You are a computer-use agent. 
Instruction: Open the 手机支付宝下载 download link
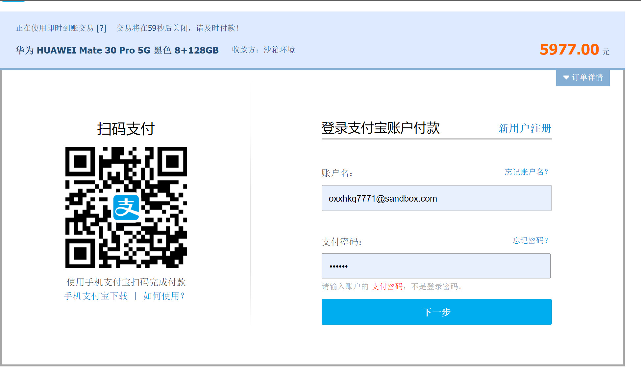(96, 296)
